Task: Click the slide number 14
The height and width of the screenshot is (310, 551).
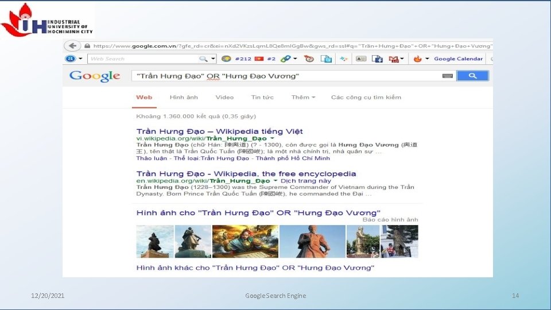Action: click(x=515, y=296)
